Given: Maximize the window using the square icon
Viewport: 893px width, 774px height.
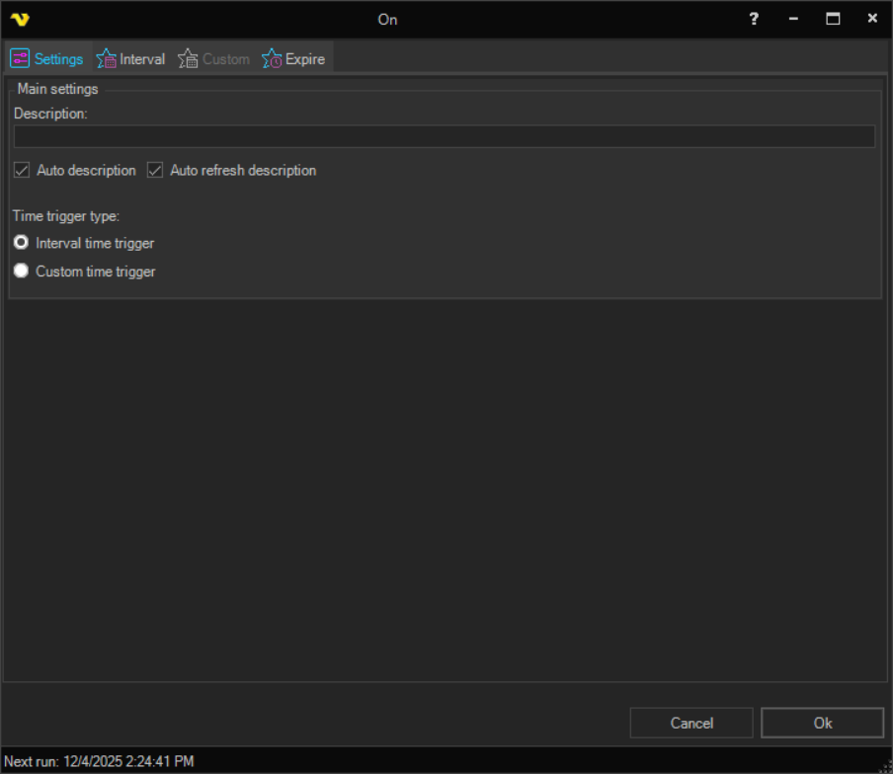Looking at the screenshot, I should click(833, 19).
